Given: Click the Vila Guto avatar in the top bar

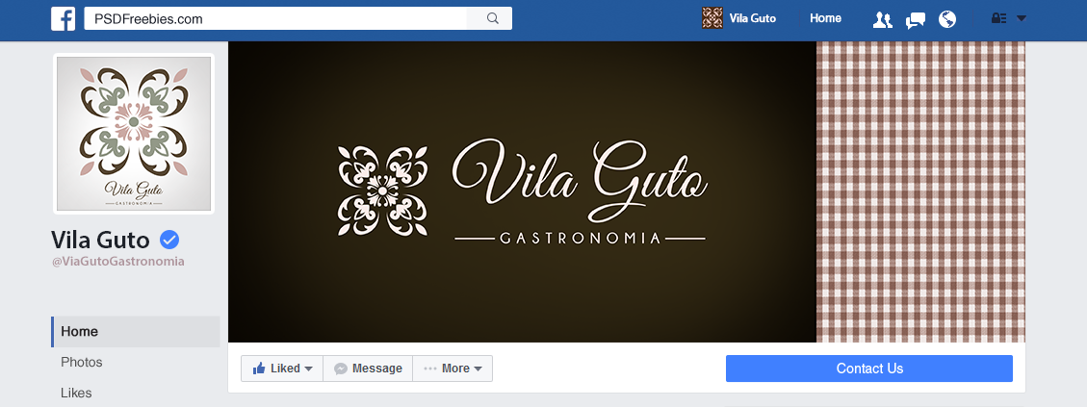Looking at the screenshot, I should pos(712,18).
